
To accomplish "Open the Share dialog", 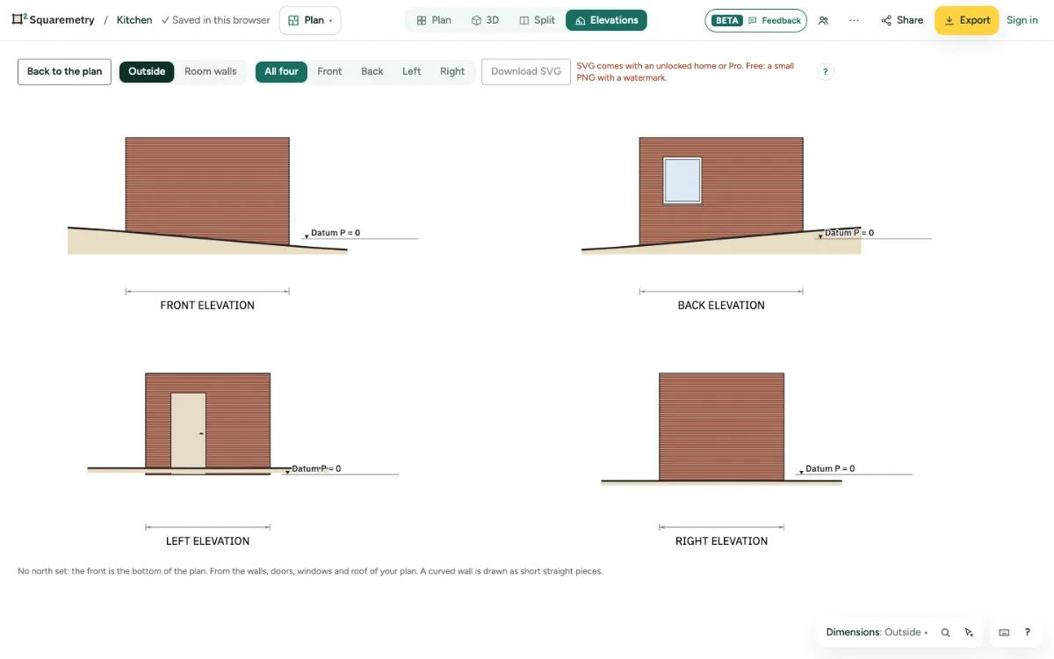I will tap(902, 20).
